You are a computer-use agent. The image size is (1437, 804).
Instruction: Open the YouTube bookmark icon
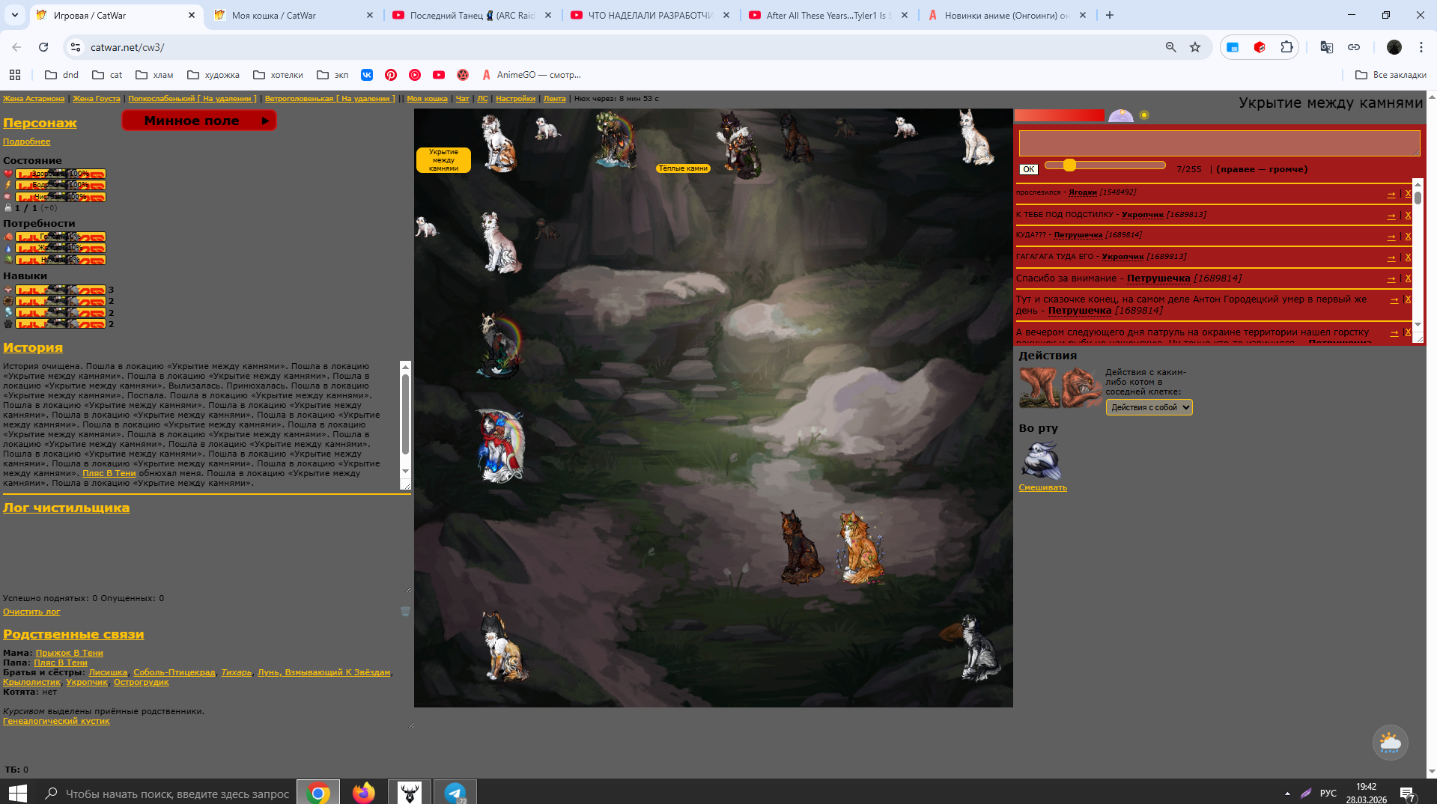439,75
